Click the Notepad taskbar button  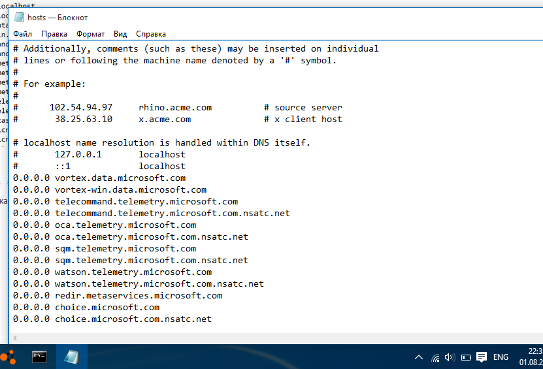click(71, 357)
